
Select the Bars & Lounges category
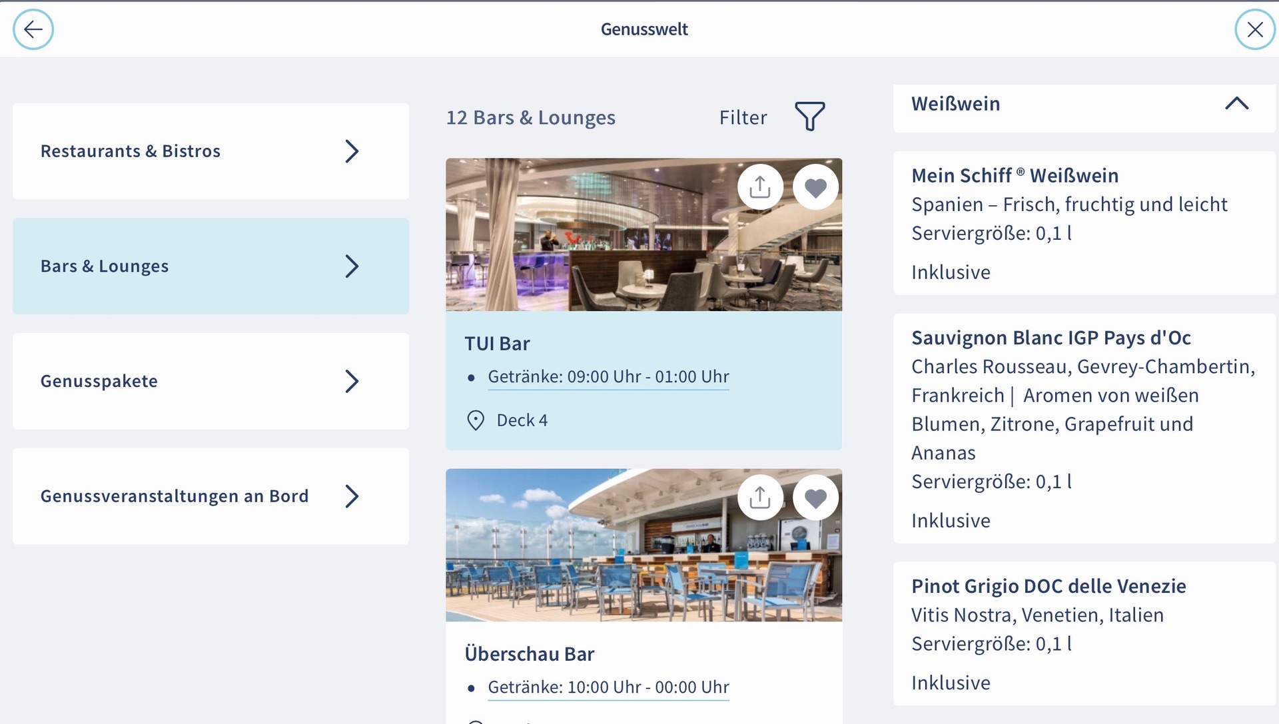point(211,266)
